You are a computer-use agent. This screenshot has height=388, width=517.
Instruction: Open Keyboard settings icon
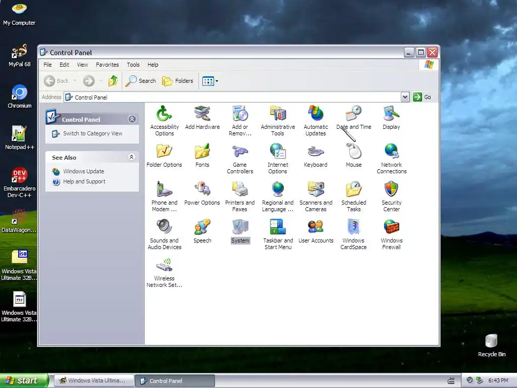[316, 156]
